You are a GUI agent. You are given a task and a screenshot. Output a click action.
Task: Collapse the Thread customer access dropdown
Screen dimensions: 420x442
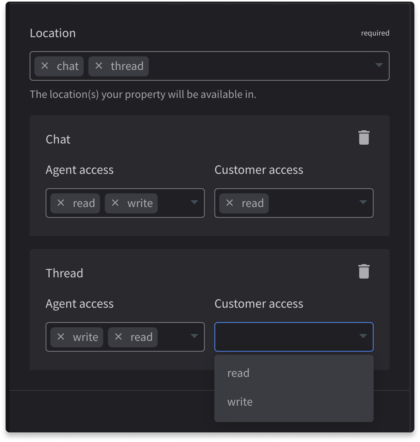[x=363, y=337]
